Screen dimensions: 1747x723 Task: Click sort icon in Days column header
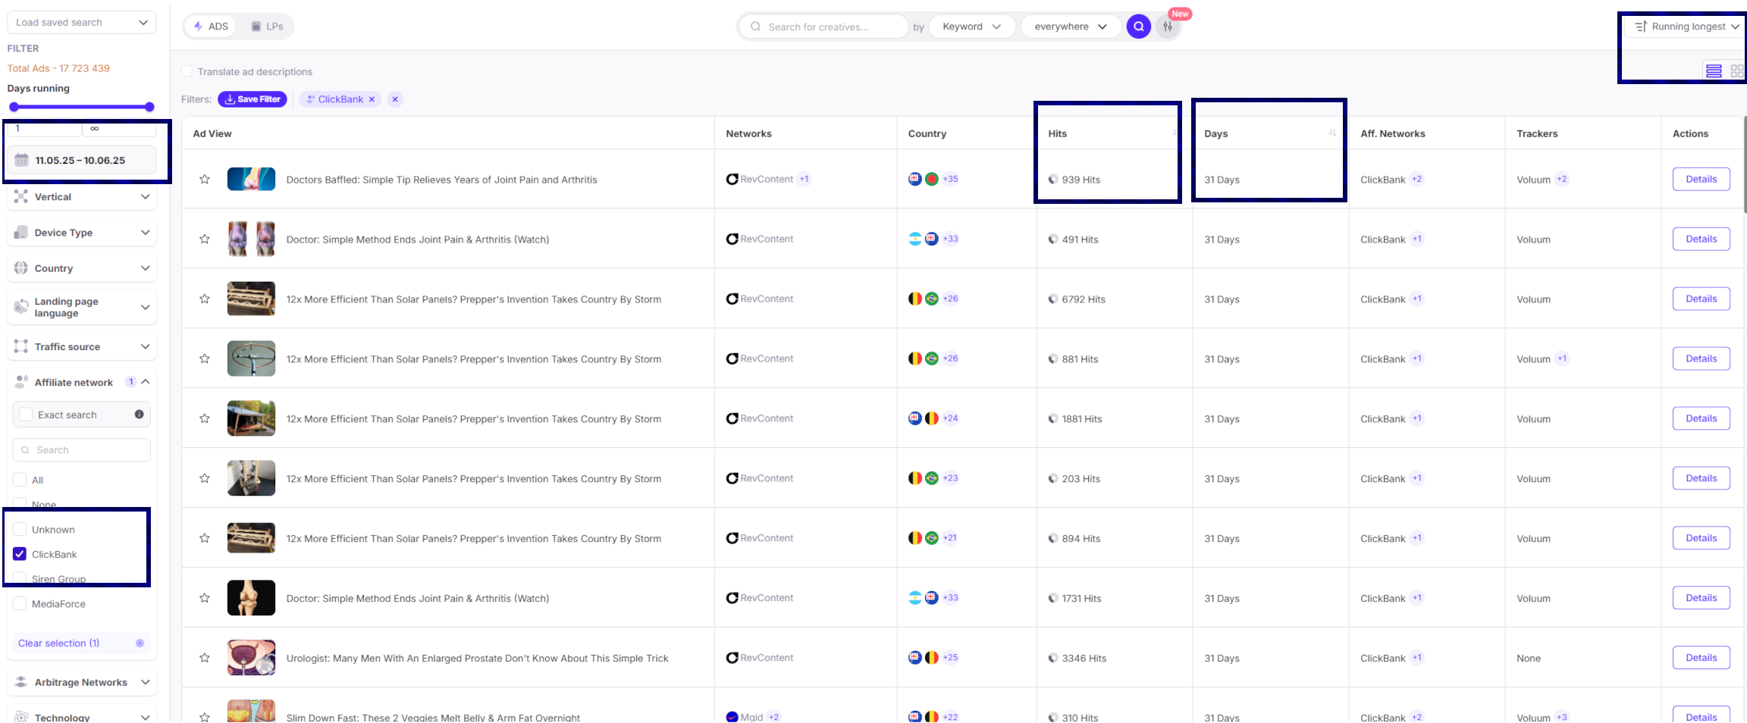pos(1332,133)
